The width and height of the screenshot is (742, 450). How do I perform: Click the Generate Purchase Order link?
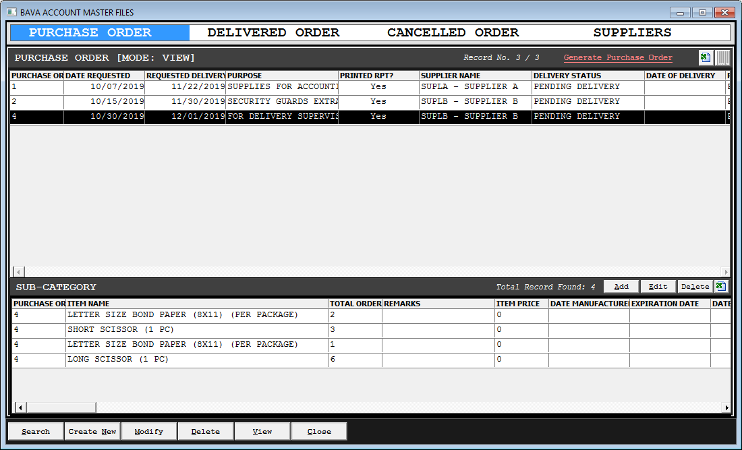click(x=618, y=58)
